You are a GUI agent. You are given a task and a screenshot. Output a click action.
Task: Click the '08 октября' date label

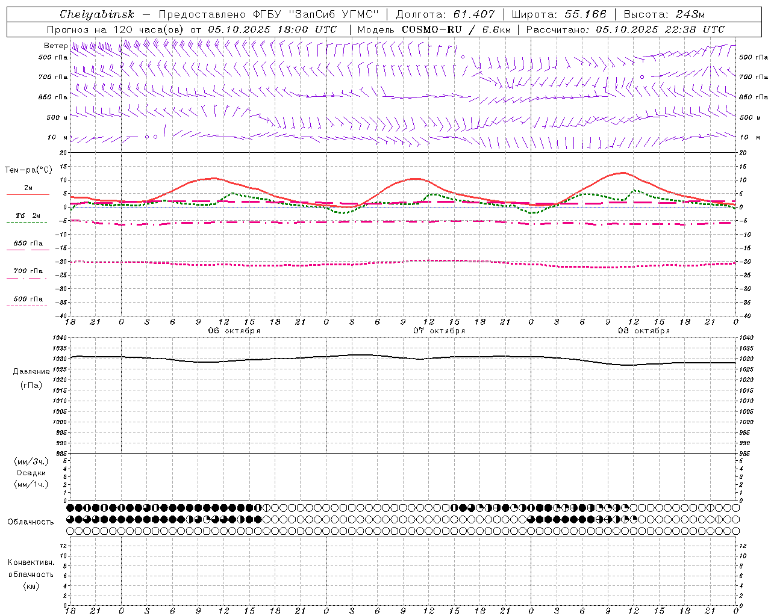644,331
